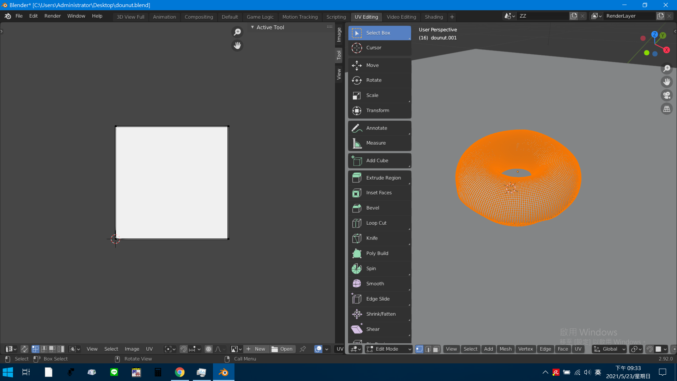The image size is (677, 381).
Task: Select the Scale tool
Action: tap(380, 95)
